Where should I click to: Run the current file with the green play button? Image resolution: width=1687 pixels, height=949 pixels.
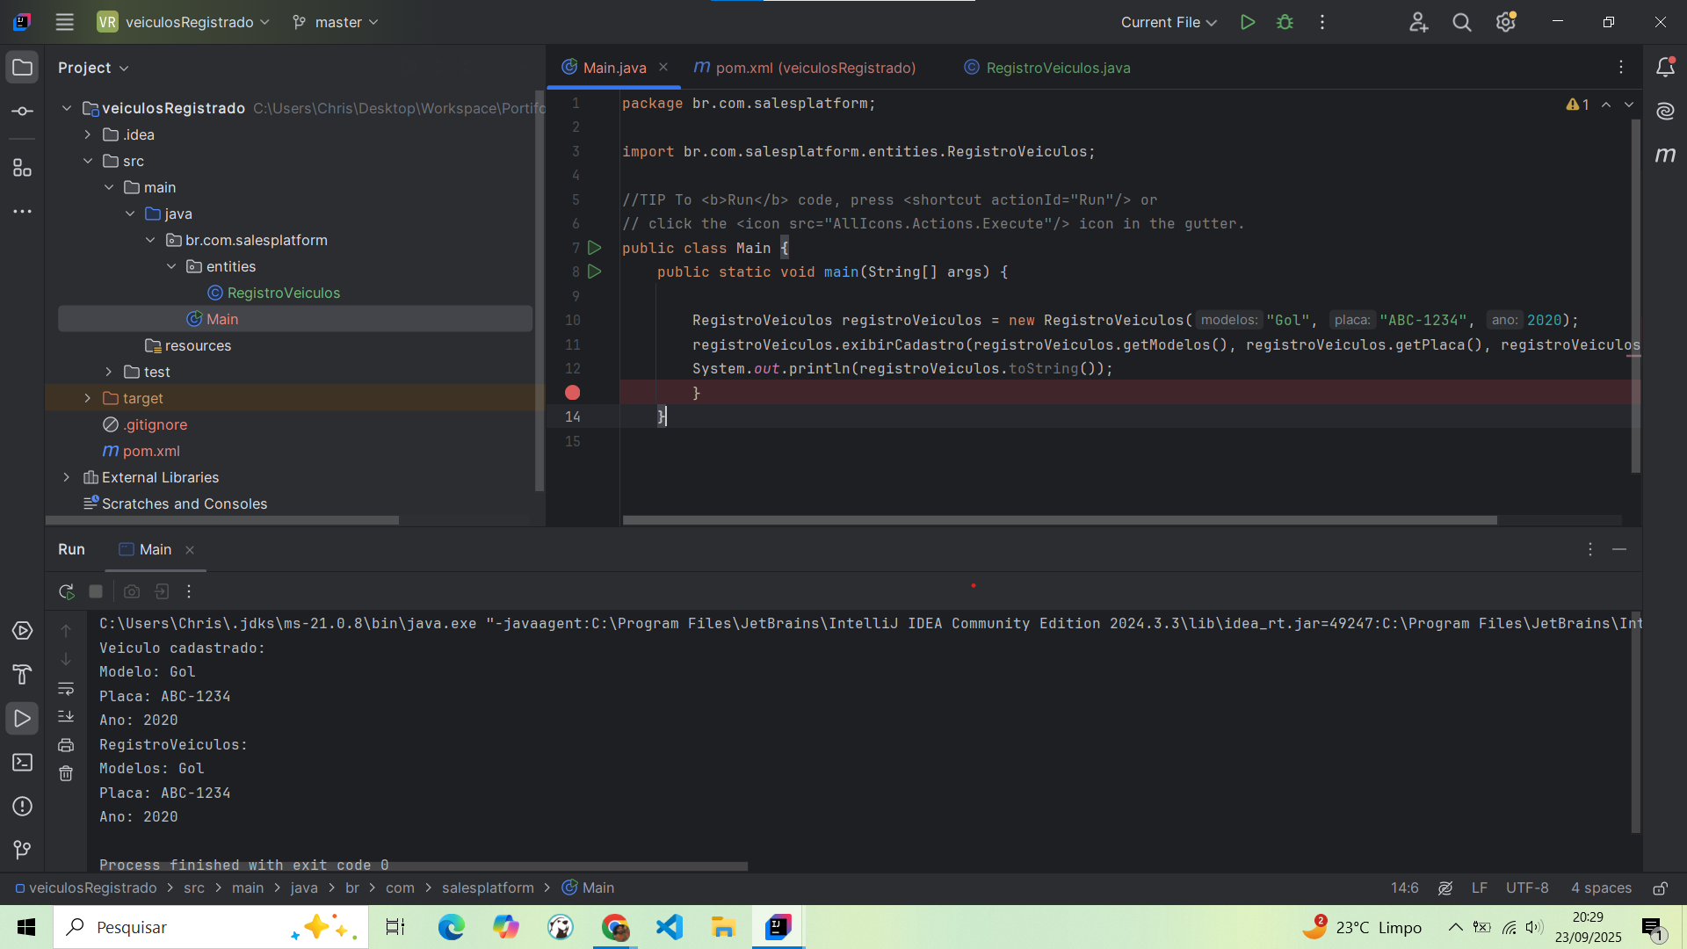[x=1247, y=22]
